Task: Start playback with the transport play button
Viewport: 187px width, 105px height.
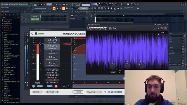Action: (x=38, y=4)
